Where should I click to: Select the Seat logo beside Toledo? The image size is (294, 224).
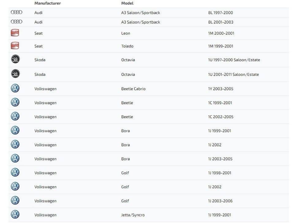coord(15,46)
